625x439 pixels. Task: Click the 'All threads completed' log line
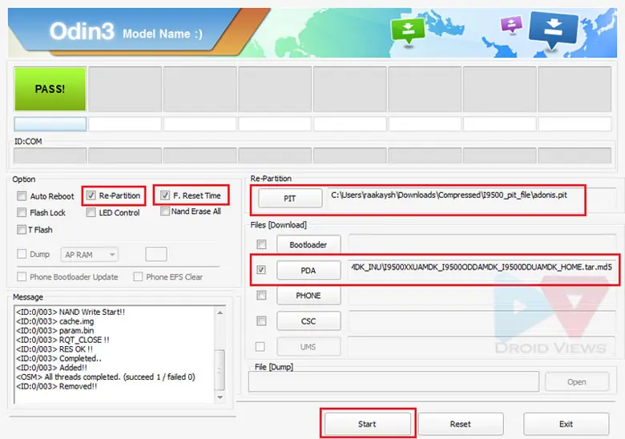106,377
